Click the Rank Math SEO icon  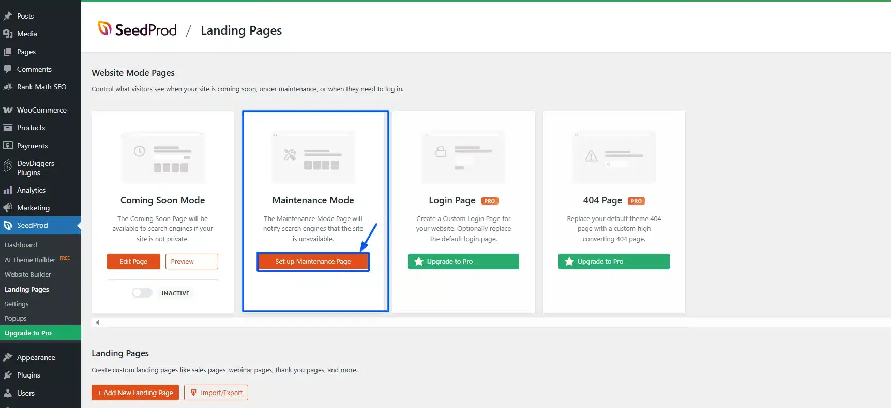pos(8,87)
